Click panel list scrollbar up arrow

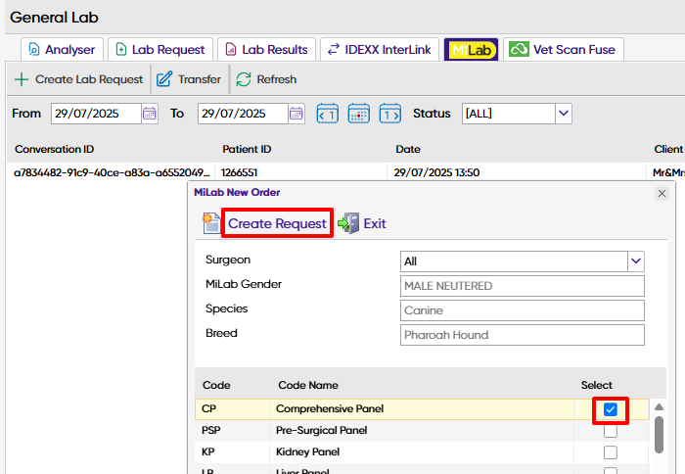coord(660,407)
